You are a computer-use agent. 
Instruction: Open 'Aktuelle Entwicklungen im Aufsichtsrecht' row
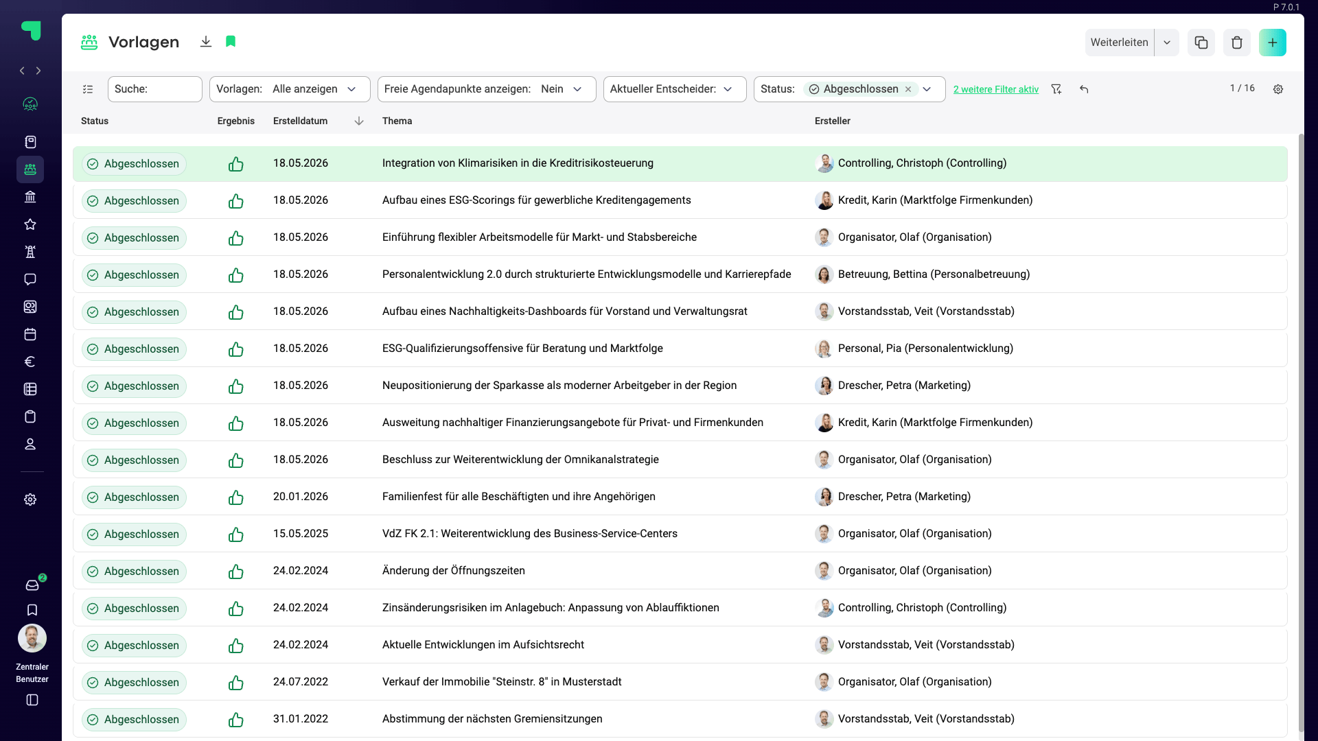click(680, 645)
